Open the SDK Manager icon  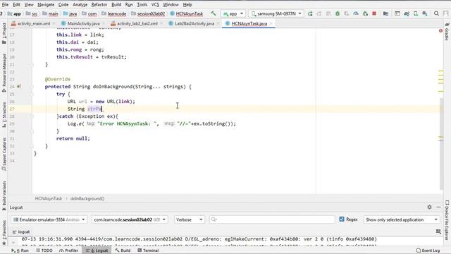(x=425, y=13)
